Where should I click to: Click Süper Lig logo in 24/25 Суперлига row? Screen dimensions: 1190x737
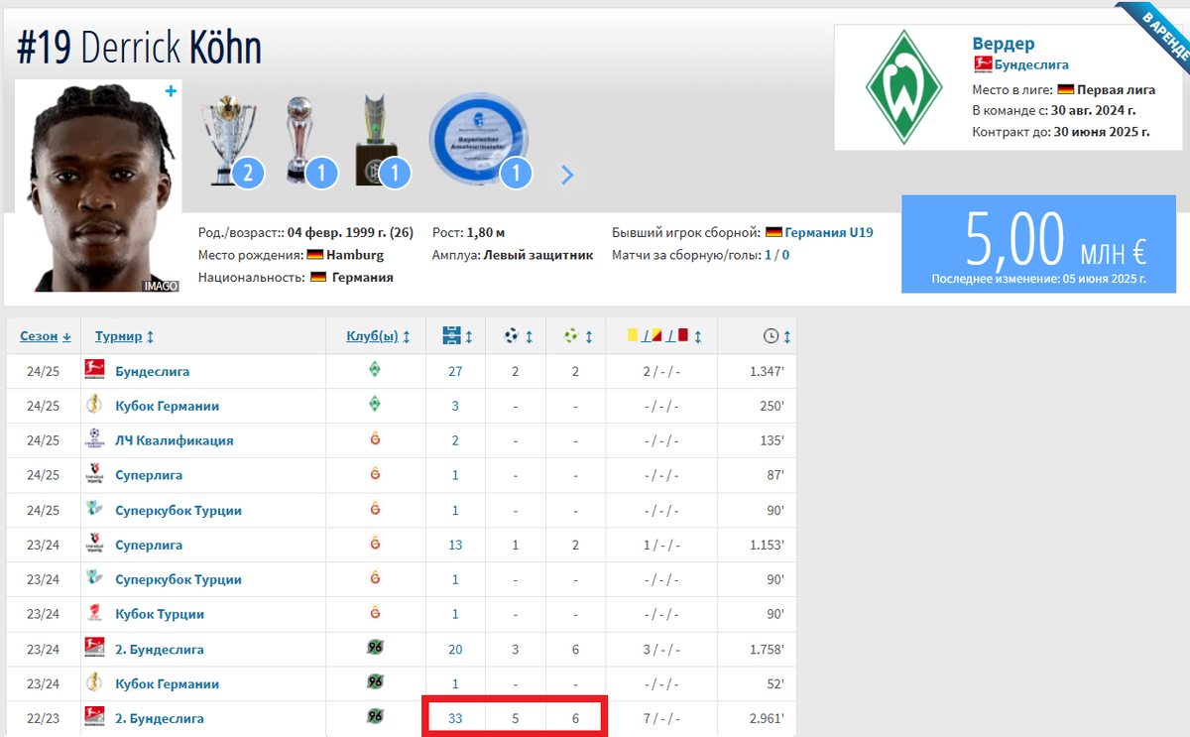[x=94, y=474]
